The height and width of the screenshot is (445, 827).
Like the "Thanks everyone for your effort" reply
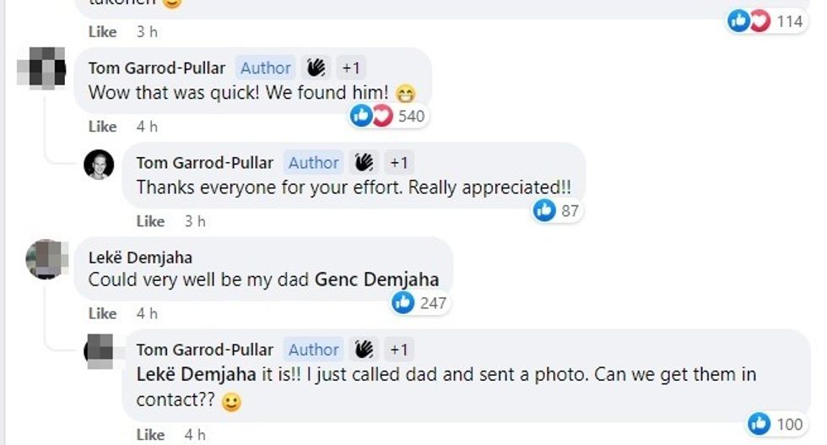(x=150, y=221)
